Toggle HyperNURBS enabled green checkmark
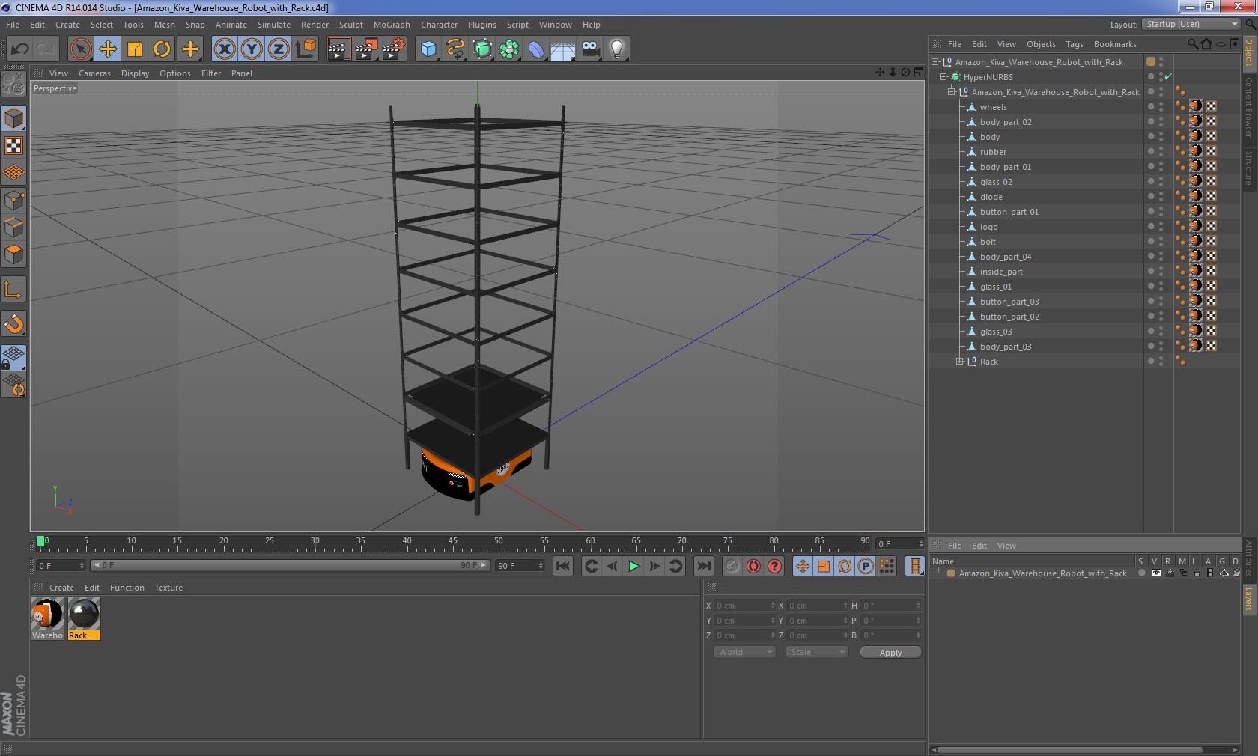Viewport: 1258px width, 756px height. 1168,76
